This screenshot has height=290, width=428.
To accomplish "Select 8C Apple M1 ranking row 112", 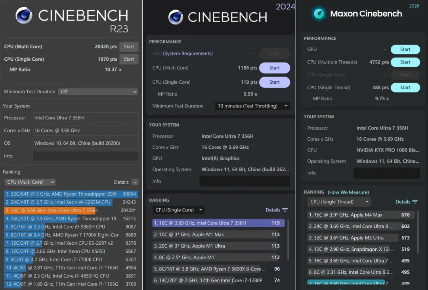I will pos(218,257).
